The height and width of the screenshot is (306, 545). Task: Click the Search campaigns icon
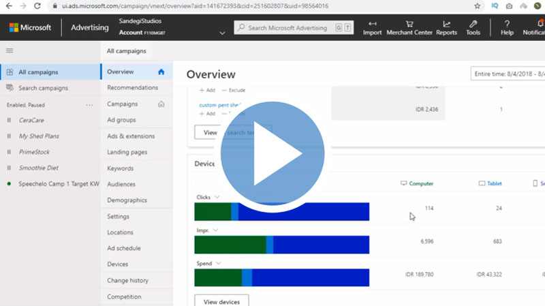pyautogui.click(x=10, y=88)
